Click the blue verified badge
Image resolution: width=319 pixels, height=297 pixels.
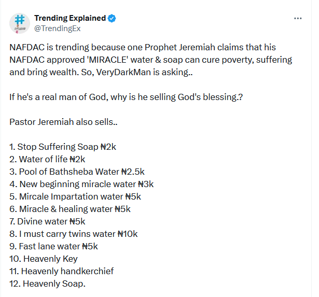pyautogui.click(x=112, y=19)
